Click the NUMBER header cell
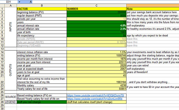 pyautogui.click(x=96, y=9)
